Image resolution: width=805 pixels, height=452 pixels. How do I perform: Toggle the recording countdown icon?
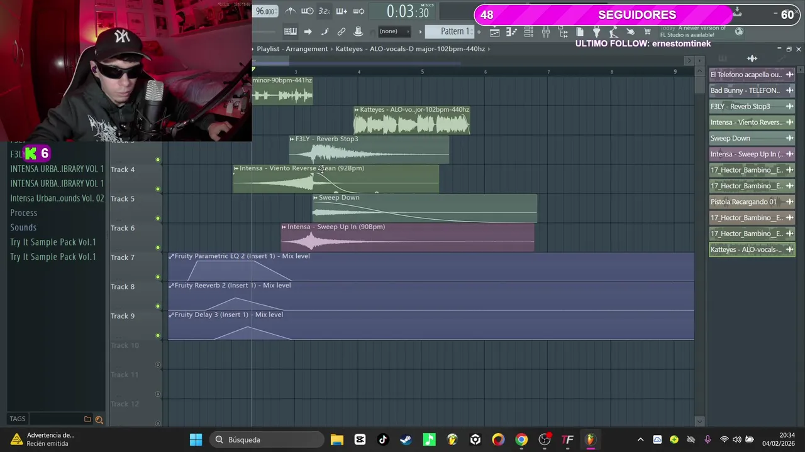pyautogui.click(x=325, y=11)
